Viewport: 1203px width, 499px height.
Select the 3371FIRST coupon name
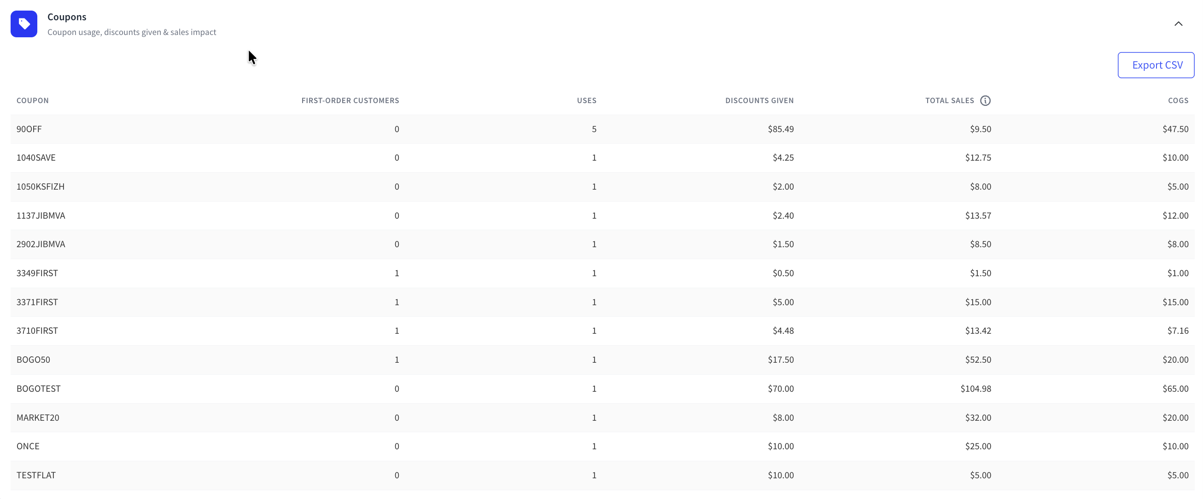click(37, 302)
